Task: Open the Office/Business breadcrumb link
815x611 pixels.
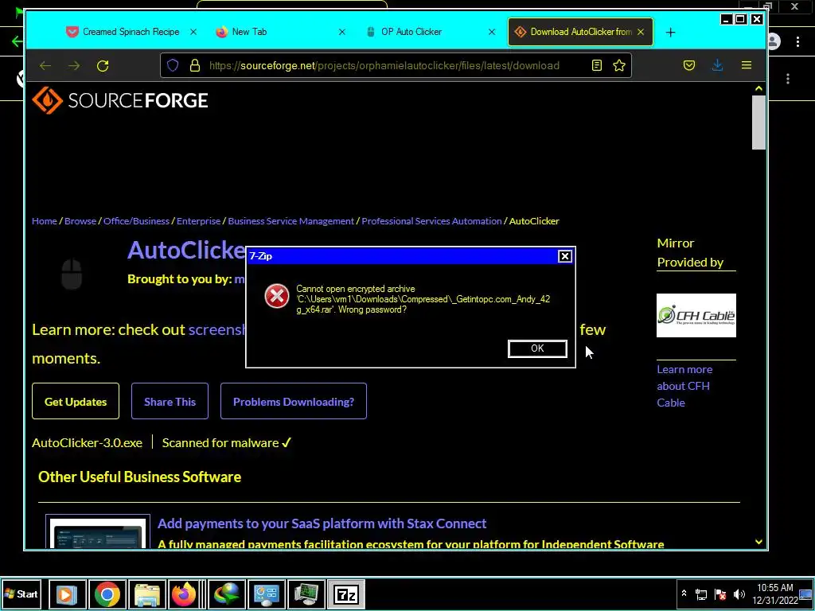Action: coord(136,221)
